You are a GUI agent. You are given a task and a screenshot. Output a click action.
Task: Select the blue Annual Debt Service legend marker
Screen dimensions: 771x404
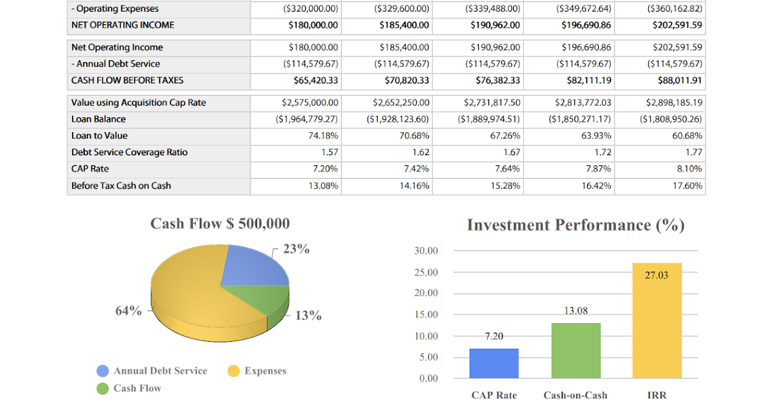[101, 371]
